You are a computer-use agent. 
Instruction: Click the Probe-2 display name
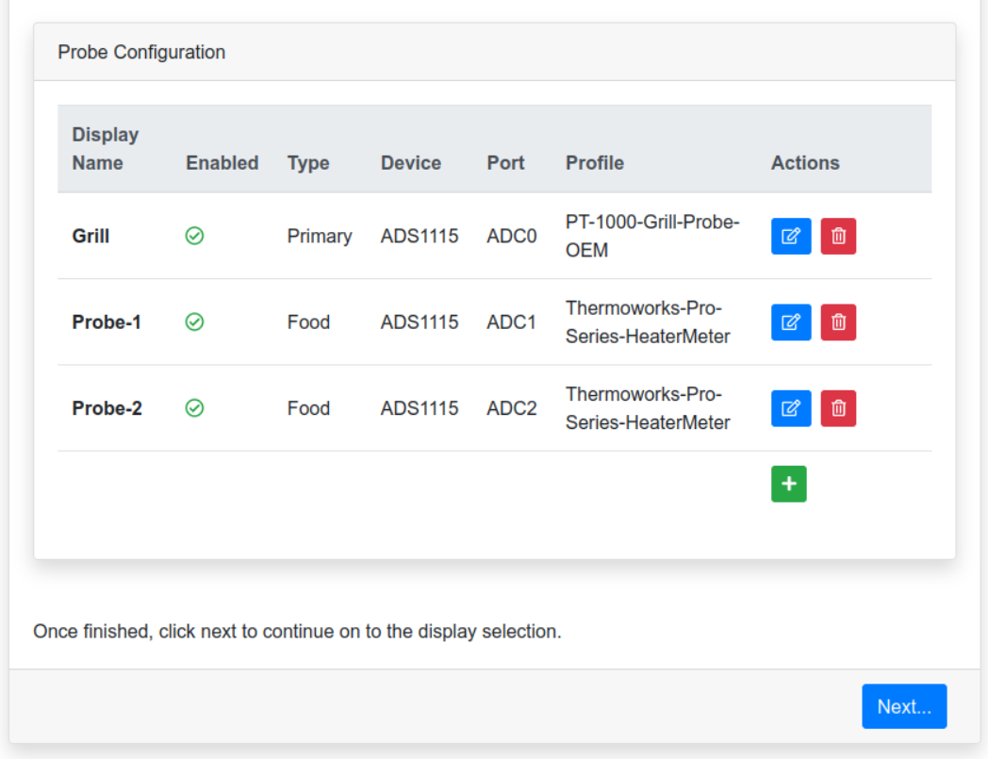(107, 408)
